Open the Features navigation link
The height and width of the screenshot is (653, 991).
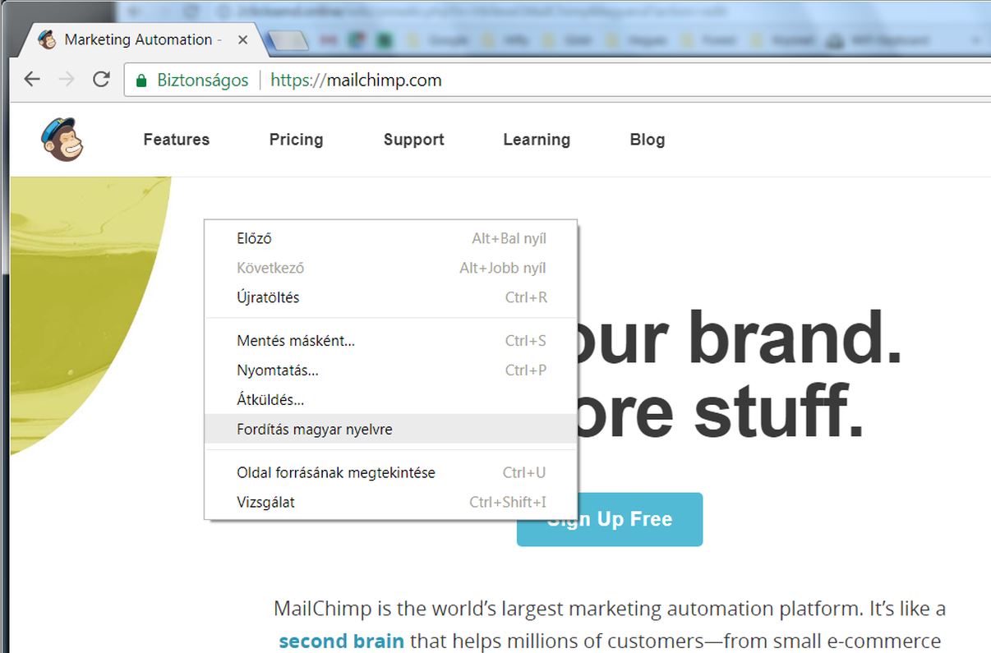176,140
